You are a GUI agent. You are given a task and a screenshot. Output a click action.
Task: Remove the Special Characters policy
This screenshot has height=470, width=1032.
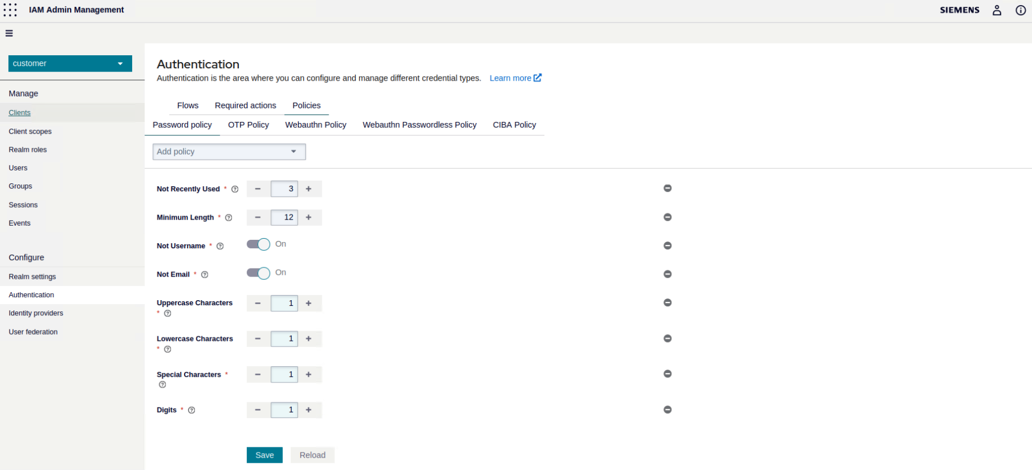coord(667,374)
